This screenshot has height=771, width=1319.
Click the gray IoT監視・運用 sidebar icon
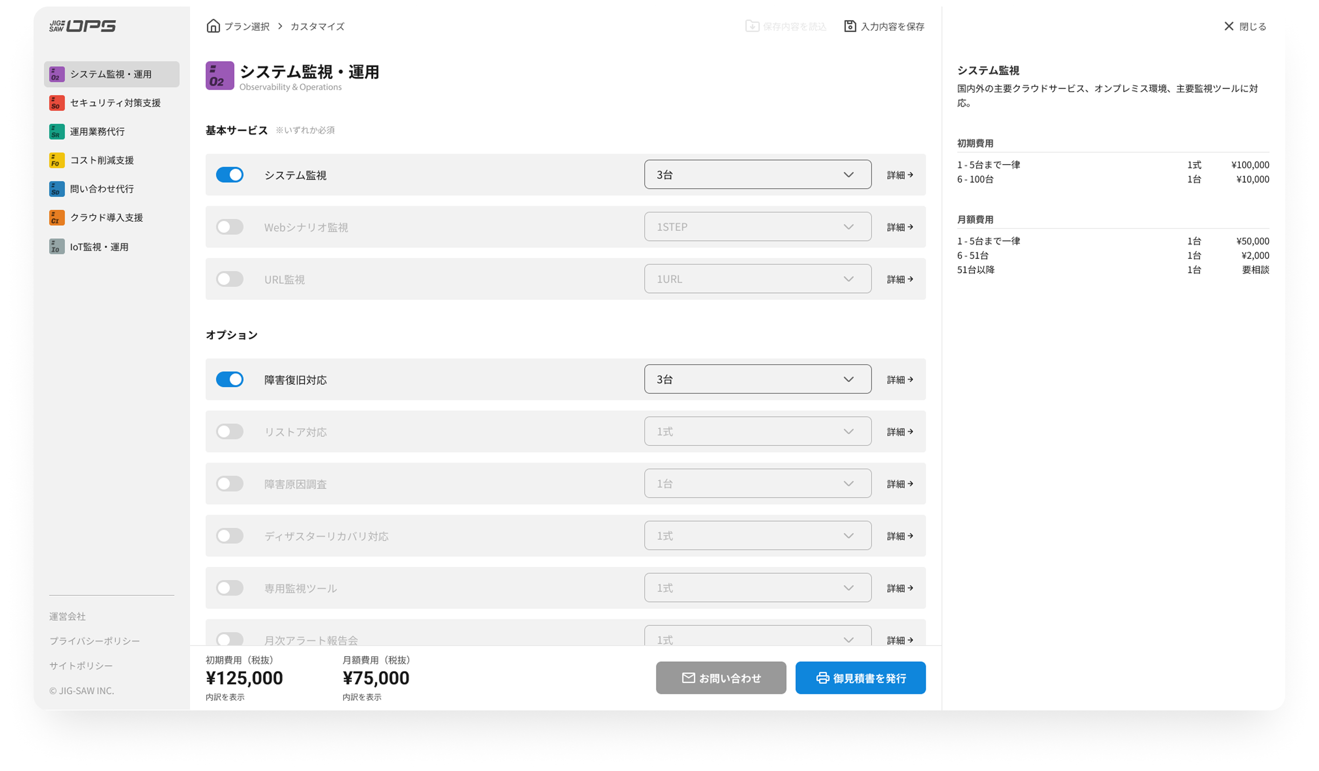57,247
